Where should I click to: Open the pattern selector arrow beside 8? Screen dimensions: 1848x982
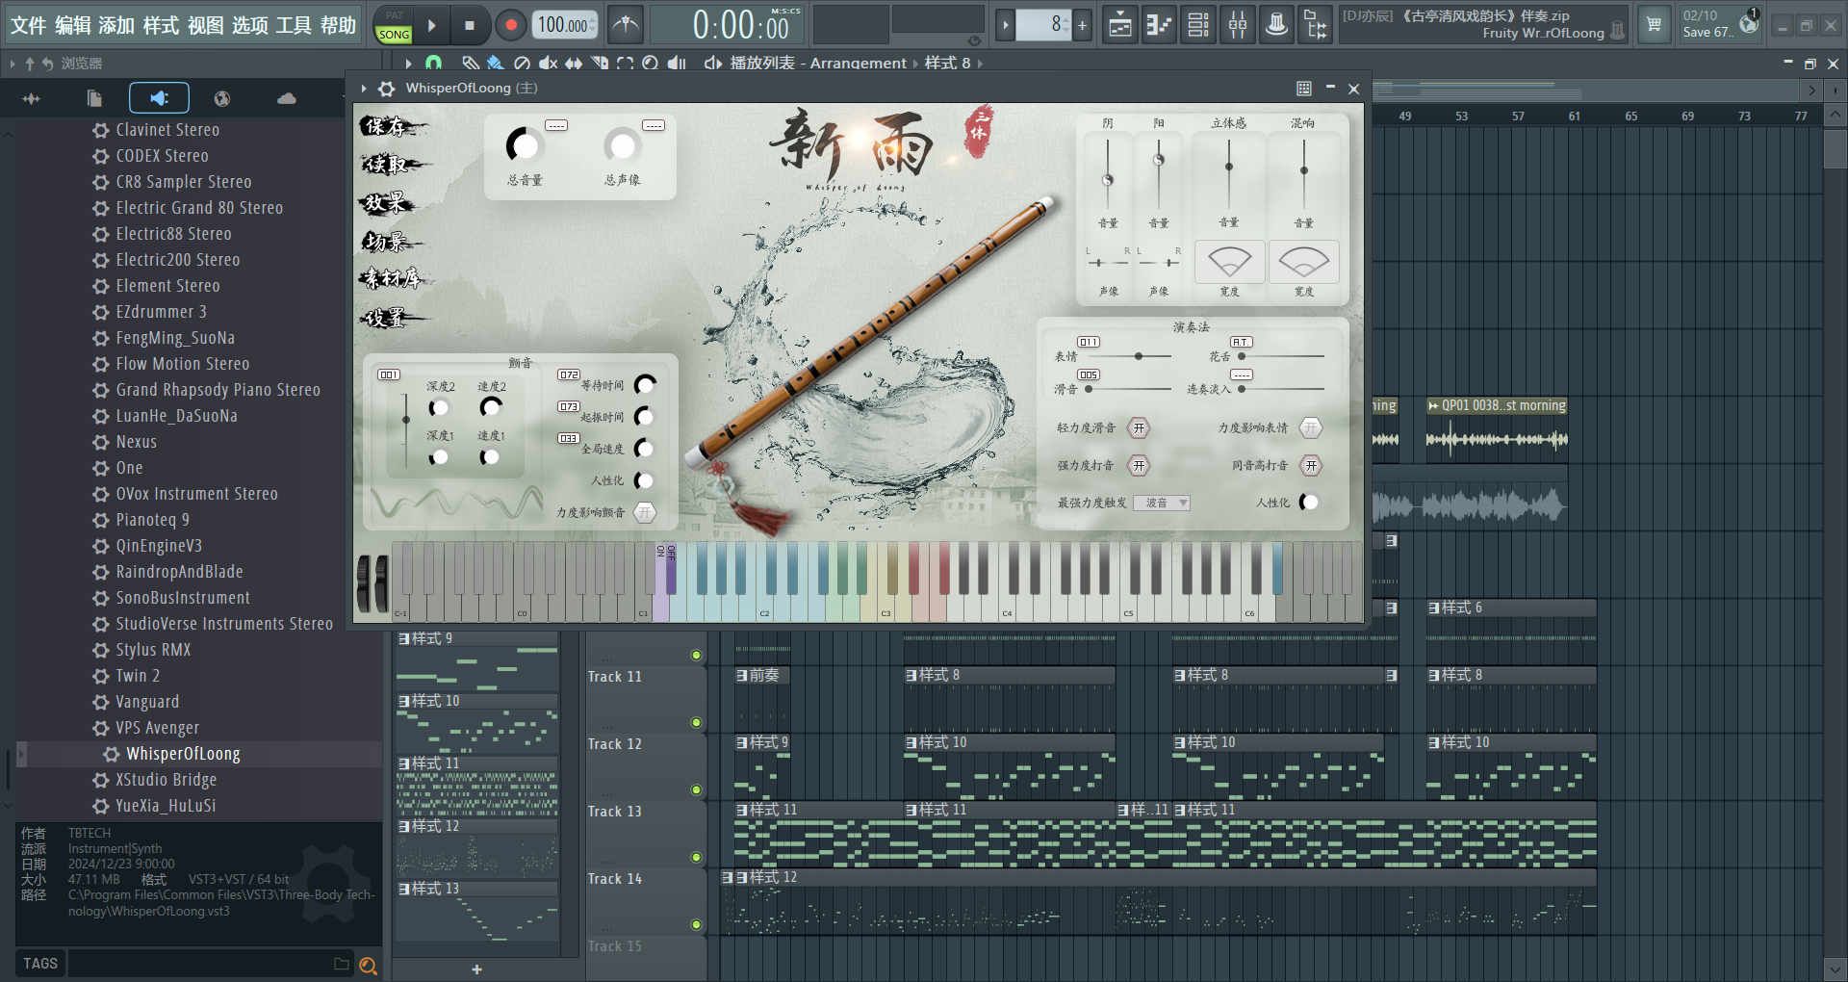tap(1005, 25)
